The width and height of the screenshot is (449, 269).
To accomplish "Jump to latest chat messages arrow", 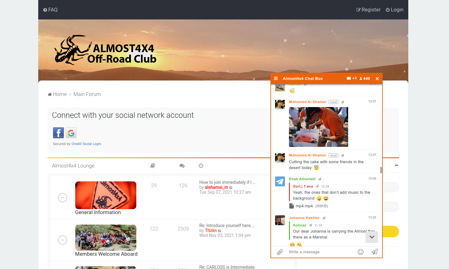I will click(372, 237).
